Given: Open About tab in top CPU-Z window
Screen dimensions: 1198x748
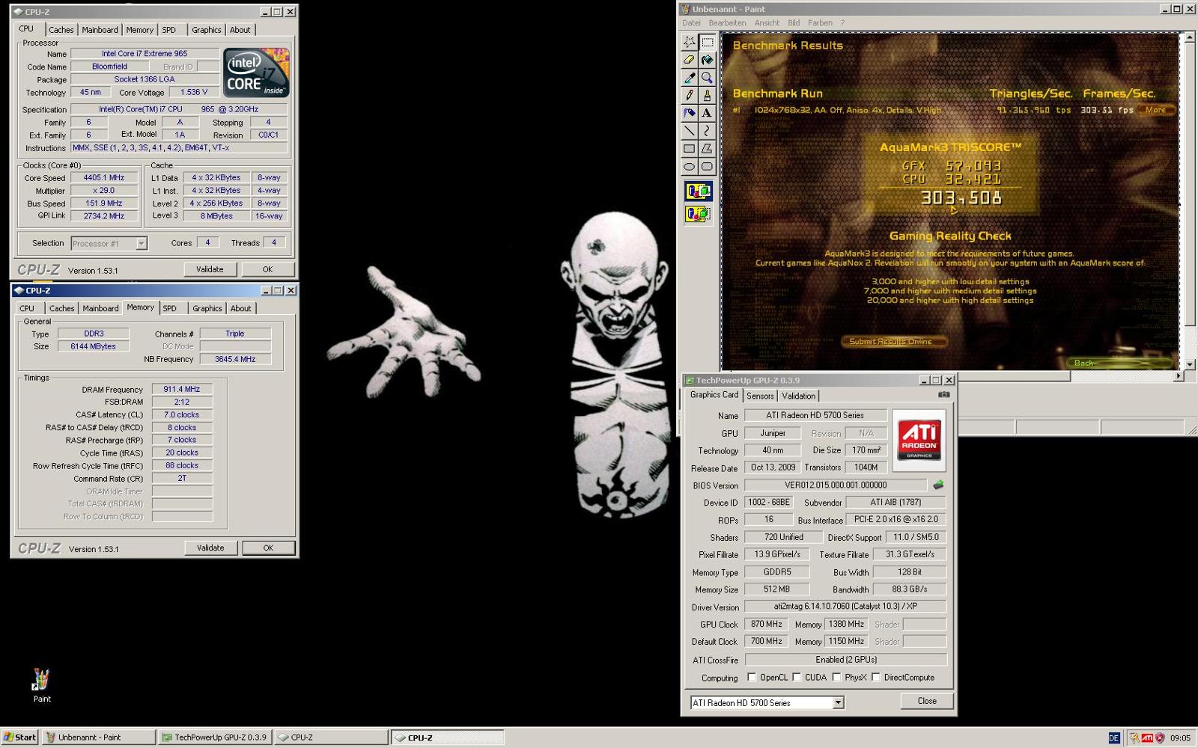Looking at the screenshot, I should (x=240, y=30).
